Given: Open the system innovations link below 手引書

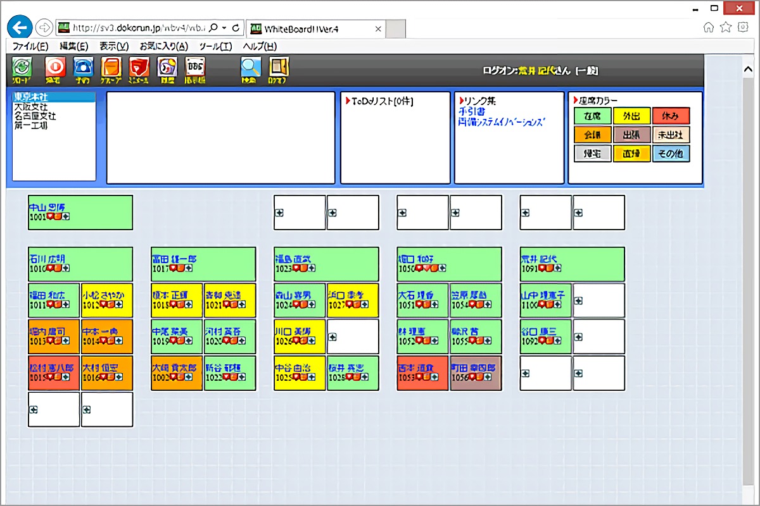Looking at the screenshot, I should (502, 121).
